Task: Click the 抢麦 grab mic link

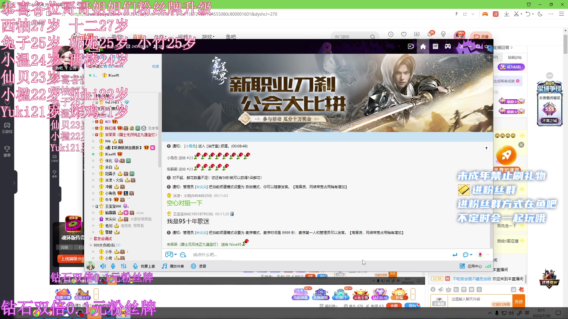Action: [x=155, y=66]
